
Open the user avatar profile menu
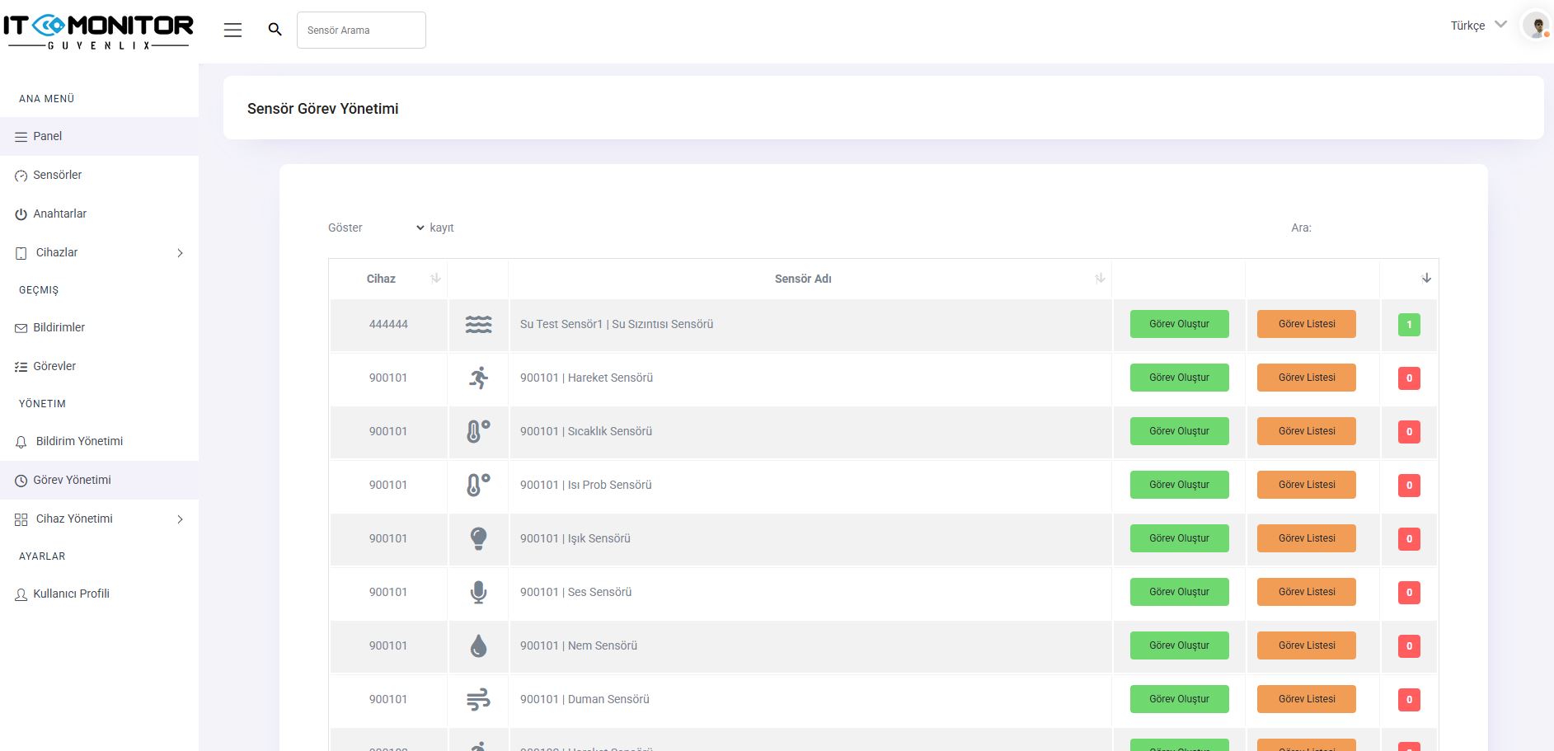[1535, 26]
